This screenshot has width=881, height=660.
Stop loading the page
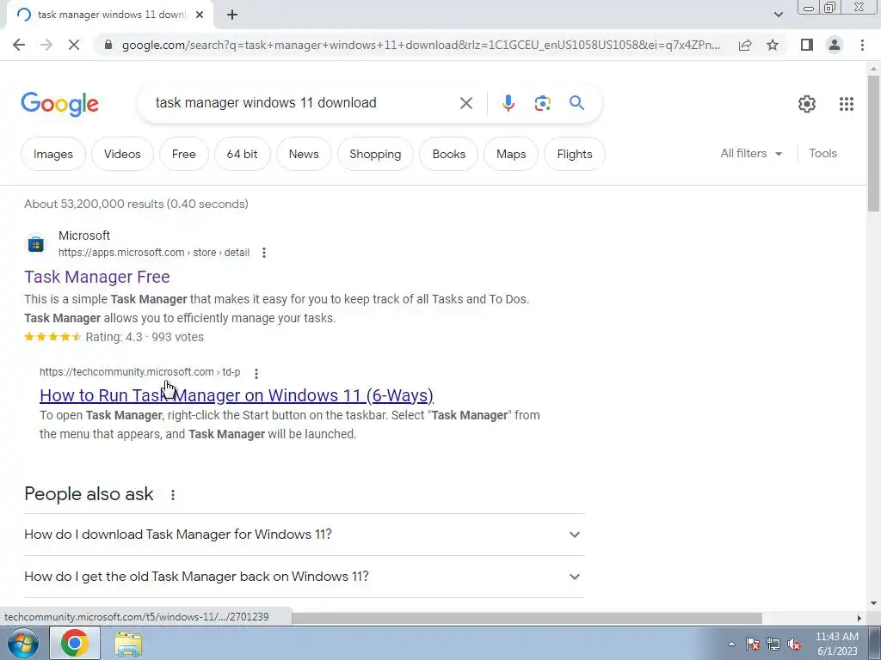click(x=74, y=45)
